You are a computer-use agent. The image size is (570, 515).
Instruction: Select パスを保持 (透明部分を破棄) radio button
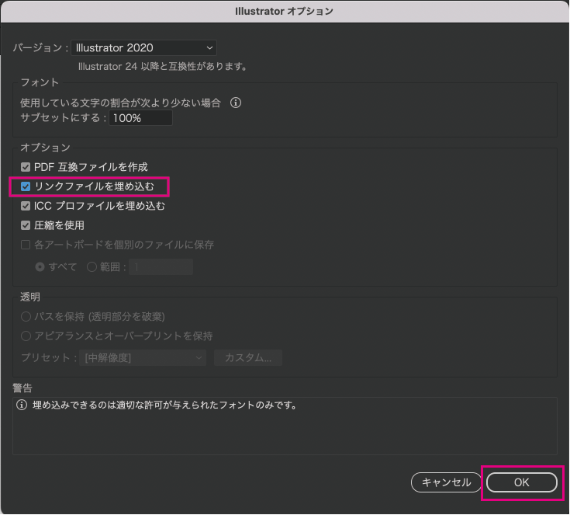point(26,316)
